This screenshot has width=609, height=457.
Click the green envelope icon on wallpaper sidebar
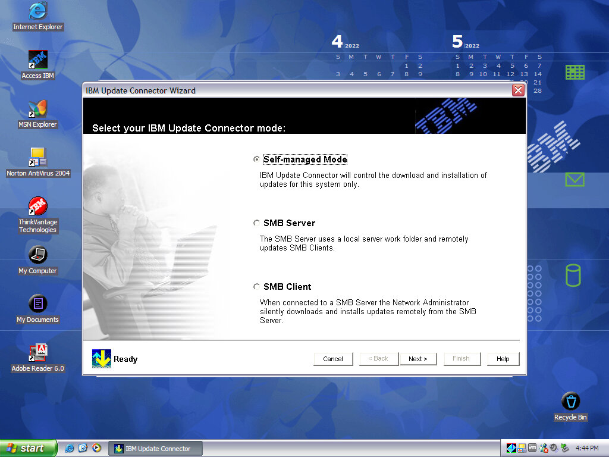coord(575,179)
